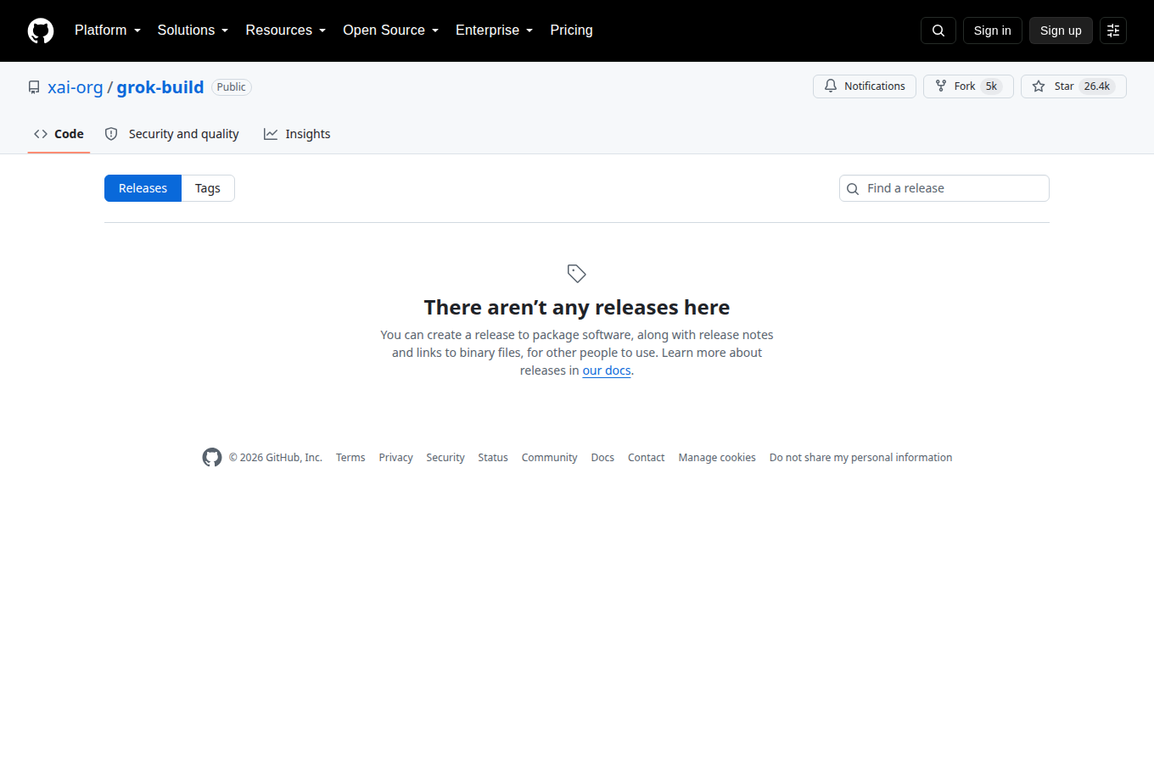Open the appearance settings sliders icon
This screenshot has height=763, width=1154.
click(x=1113, y=31)
